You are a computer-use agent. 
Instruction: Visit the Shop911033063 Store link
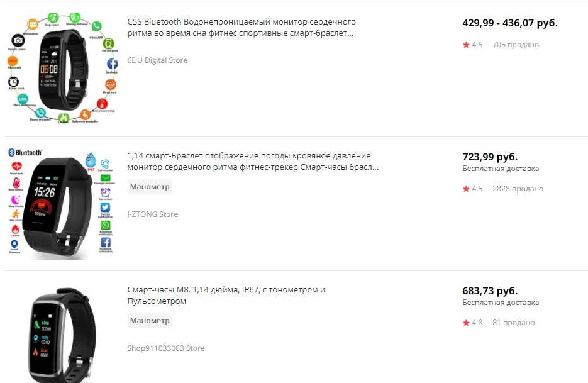point(166,348)
